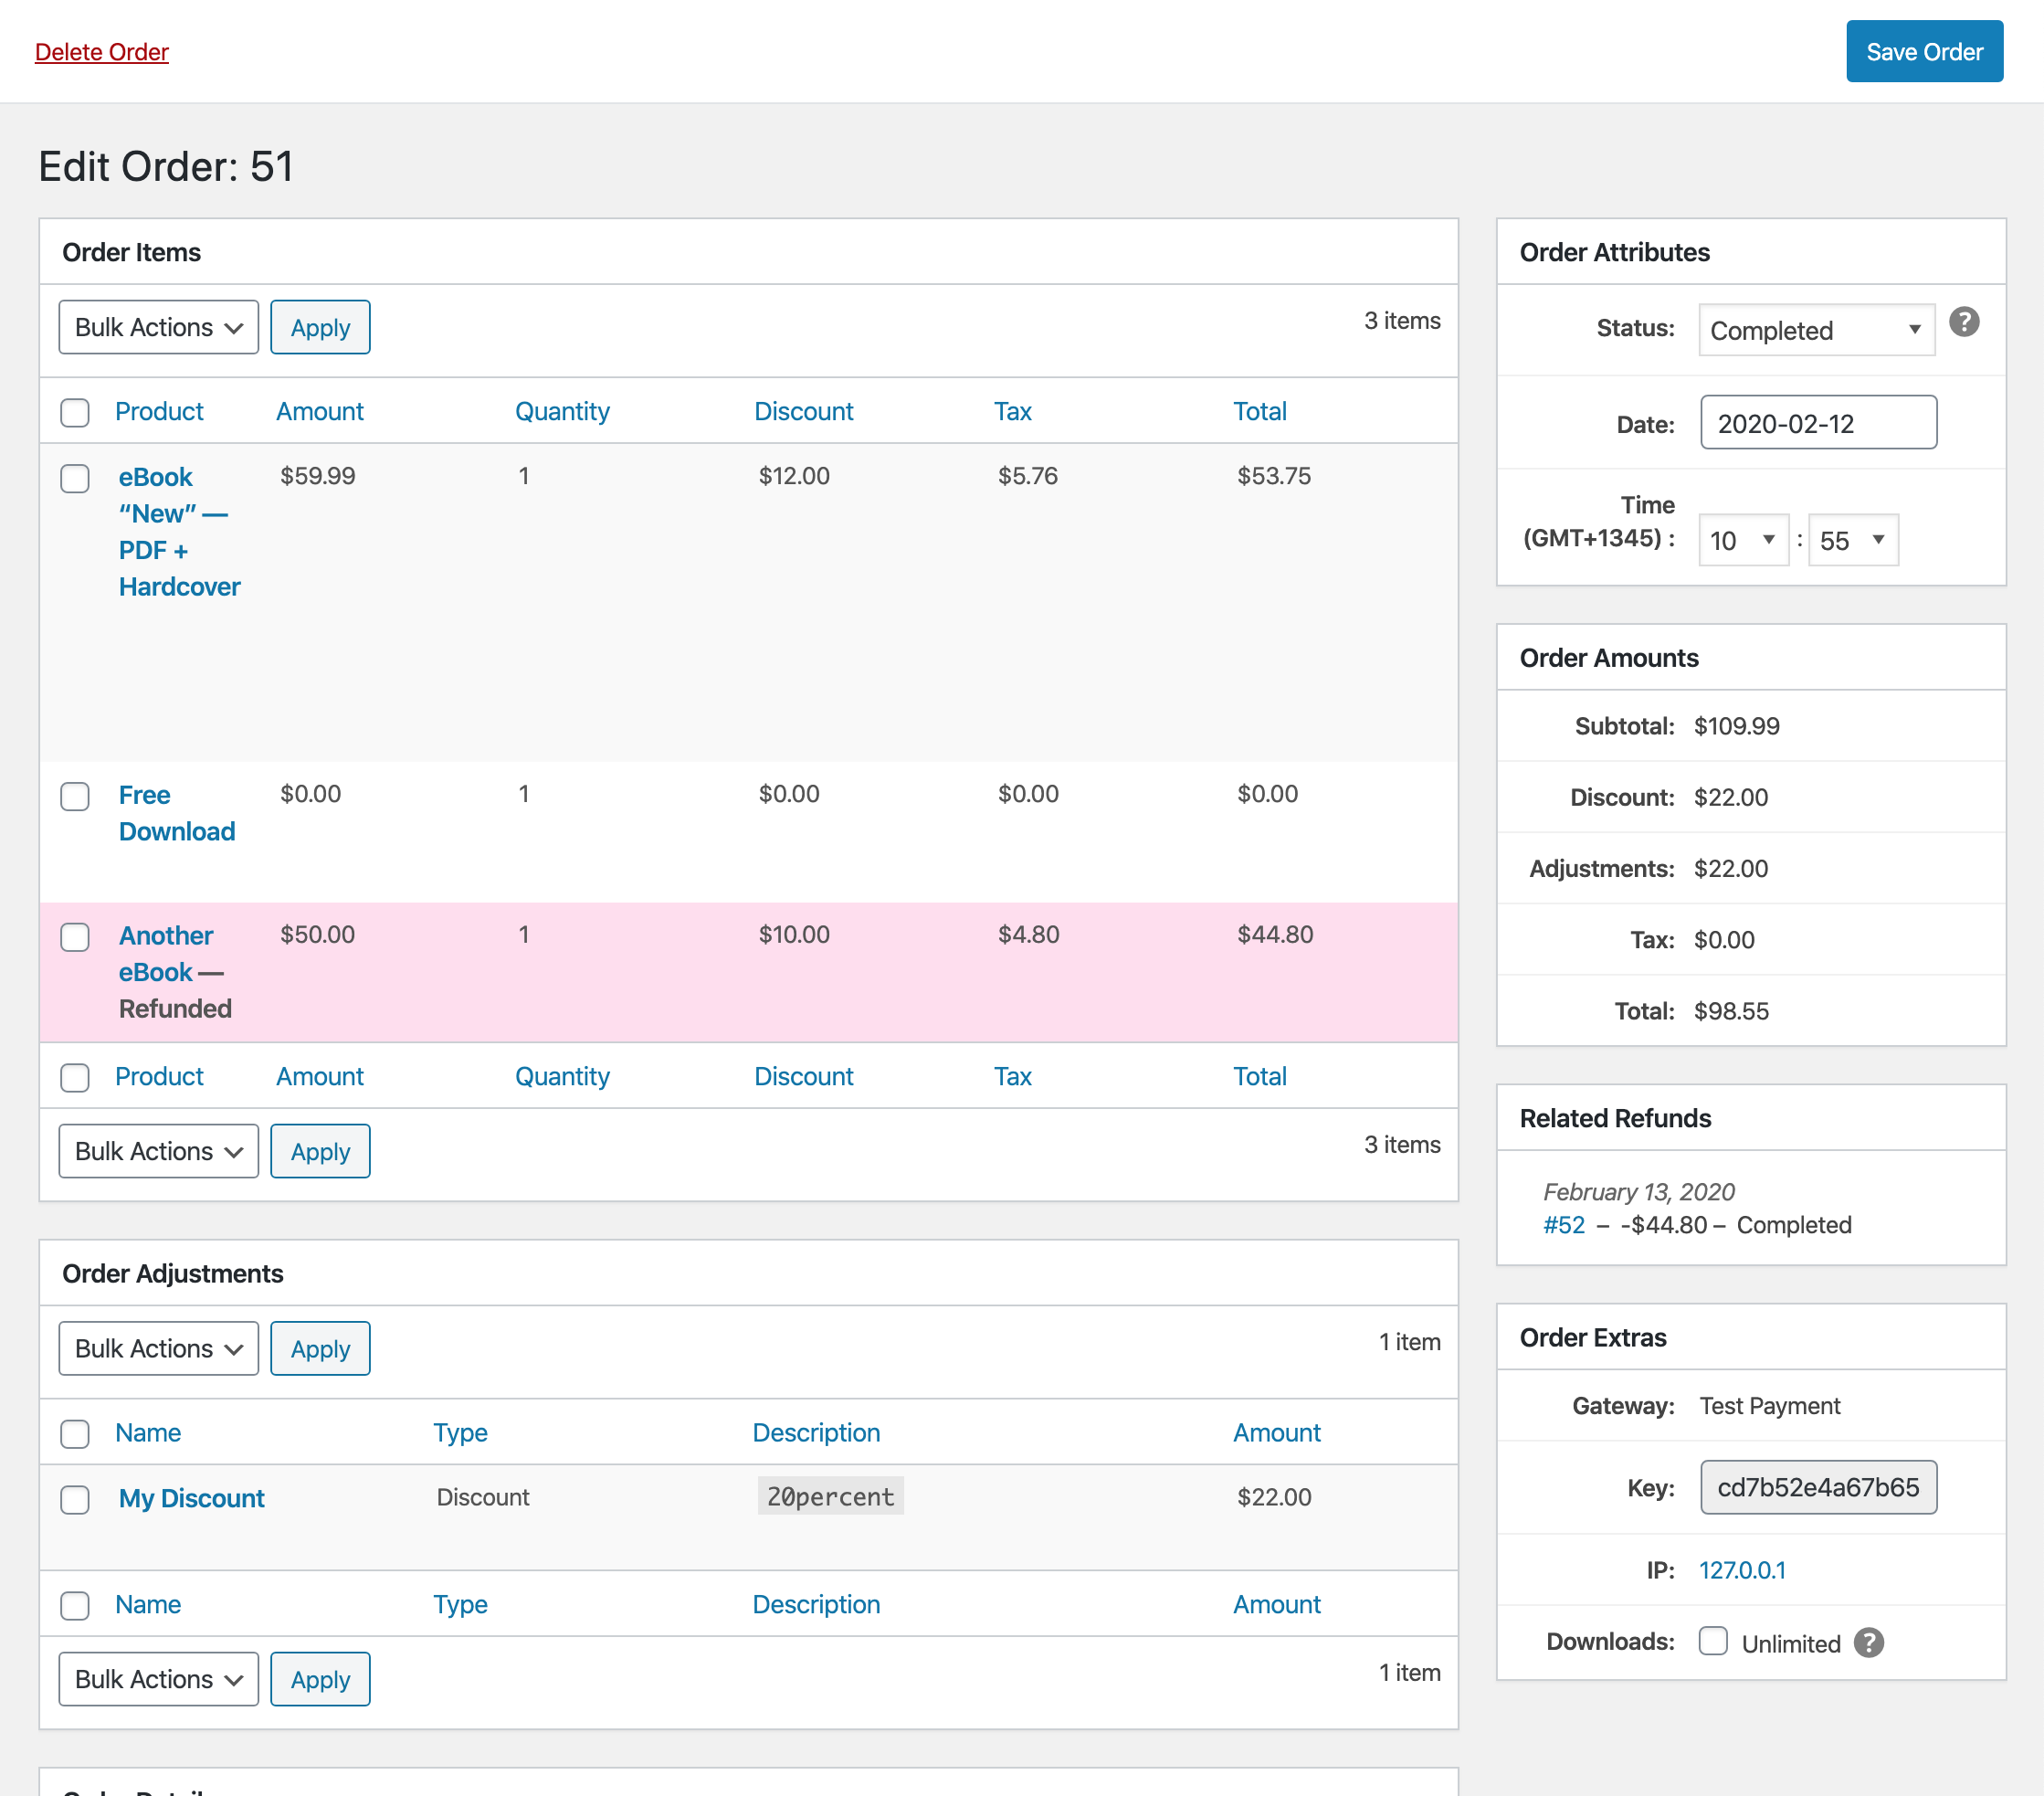Apply the top bulk action in Order Adjustments
This screenshot has height=1796, width=2044.
point(320,1348)
